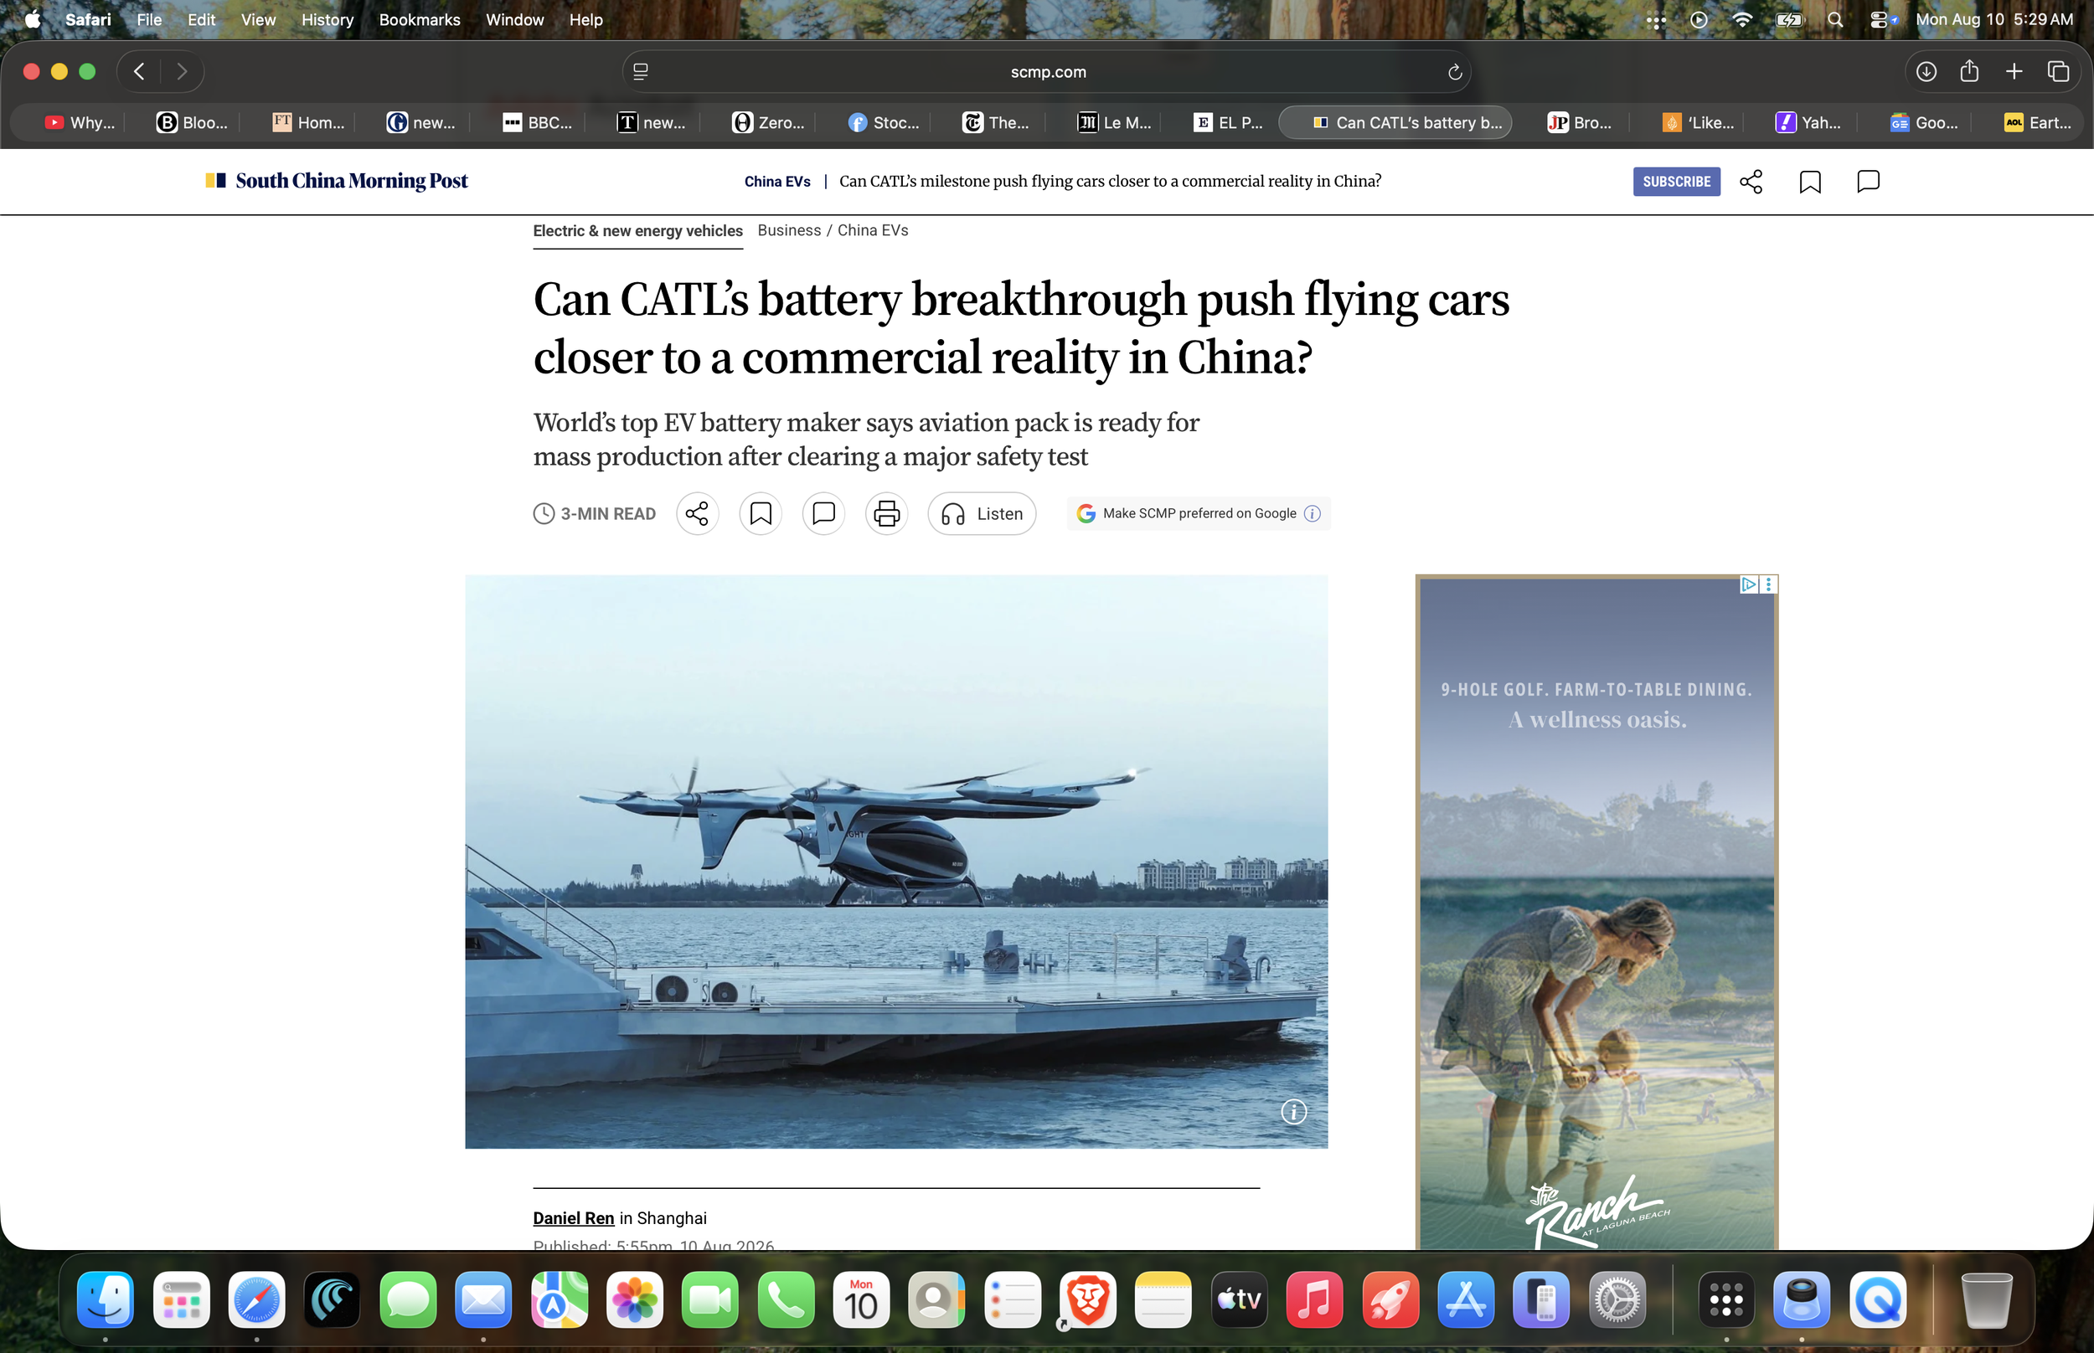Viewport: 2094px width, 1353px height.
Task: Open the Bookmarks menu
Action: pos(419,19)
